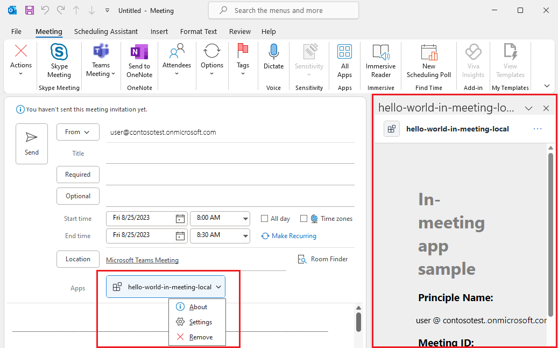Click the Required button

78,175
